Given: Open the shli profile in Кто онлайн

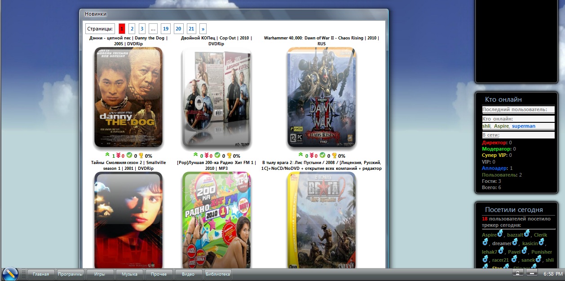Looking at the screenshot, I should point(486,126).
